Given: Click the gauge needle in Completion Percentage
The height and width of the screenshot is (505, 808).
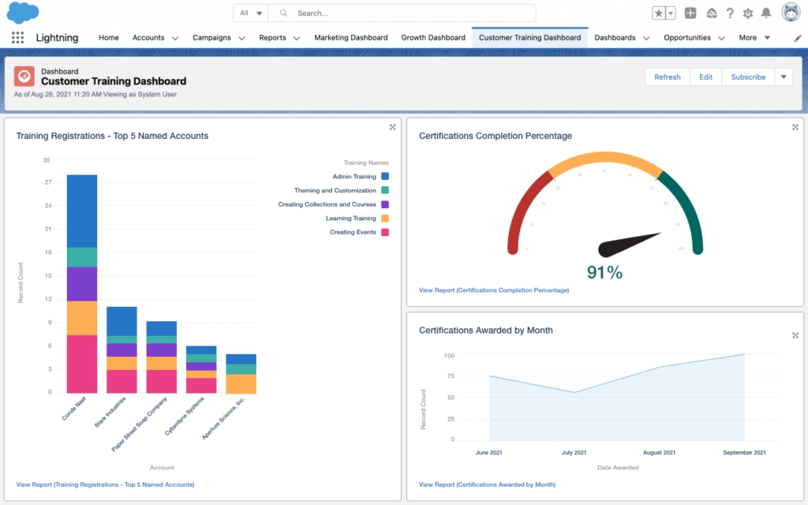Looking at the screenshot, I should pos(627,245).
